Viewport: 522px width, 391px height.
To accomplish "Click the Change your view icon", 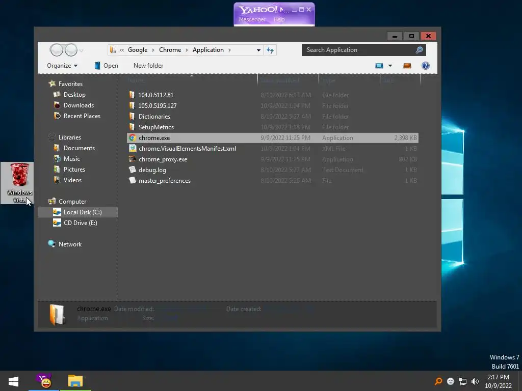I will pos(379,66).
